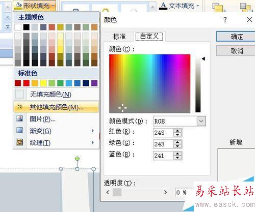
Task: Pick the gold theme color swatch in top row
Action: coord(60,27)
